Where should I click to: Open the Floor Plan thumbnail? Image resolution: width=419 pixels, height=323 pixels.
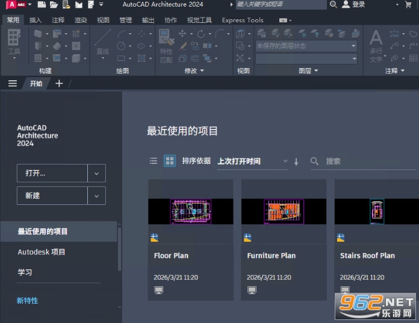[190, 212]
